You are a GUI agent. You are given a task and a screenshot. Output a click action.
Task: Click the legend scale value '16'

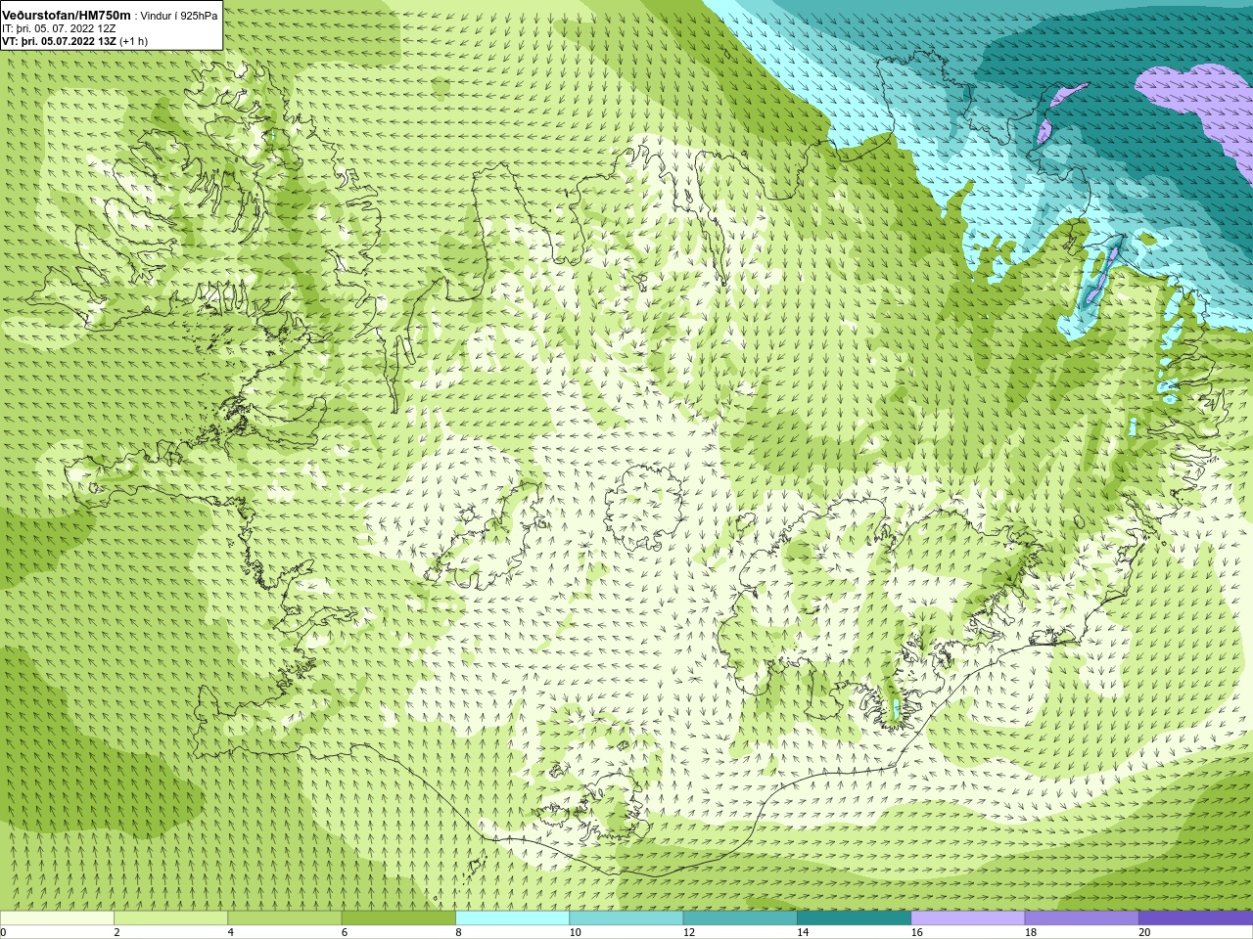point(917,932)
